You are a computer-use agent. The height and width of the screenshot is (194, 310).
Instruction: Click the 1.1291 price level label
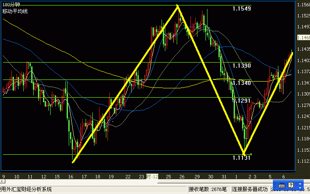pos(242,101)
